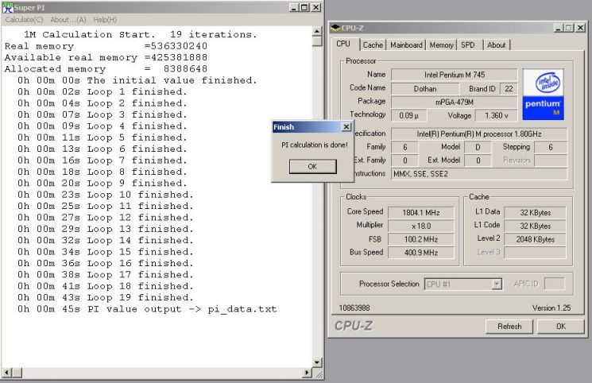Viewport: 592px width, 383px height.
Task: Click the Level 2 cache value '2048 KBytes'
Action: click(x=535, y=239)
